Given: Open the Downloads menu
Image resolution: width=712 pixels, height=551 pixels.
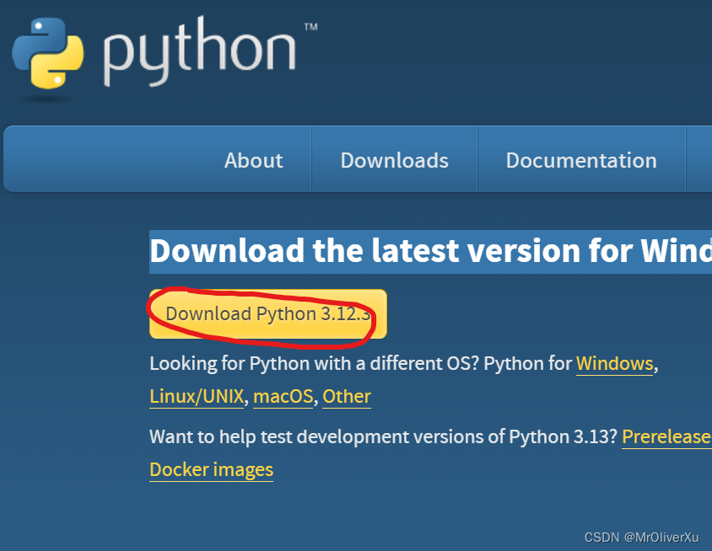Looking at the screenshot, I should click(394, 159).
